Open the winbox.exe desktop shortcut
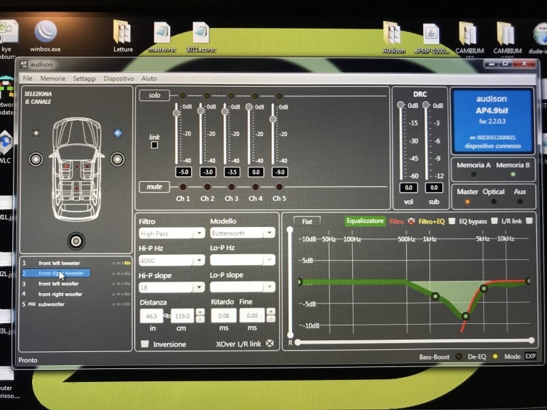The image size is (547, 410). (x=45, y=37)
